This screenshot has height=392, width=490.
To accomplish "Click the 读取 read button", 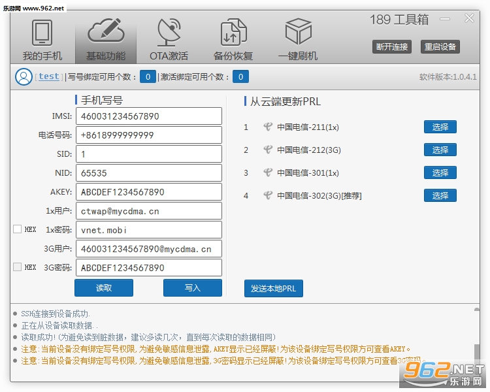I will pos(104,287).
